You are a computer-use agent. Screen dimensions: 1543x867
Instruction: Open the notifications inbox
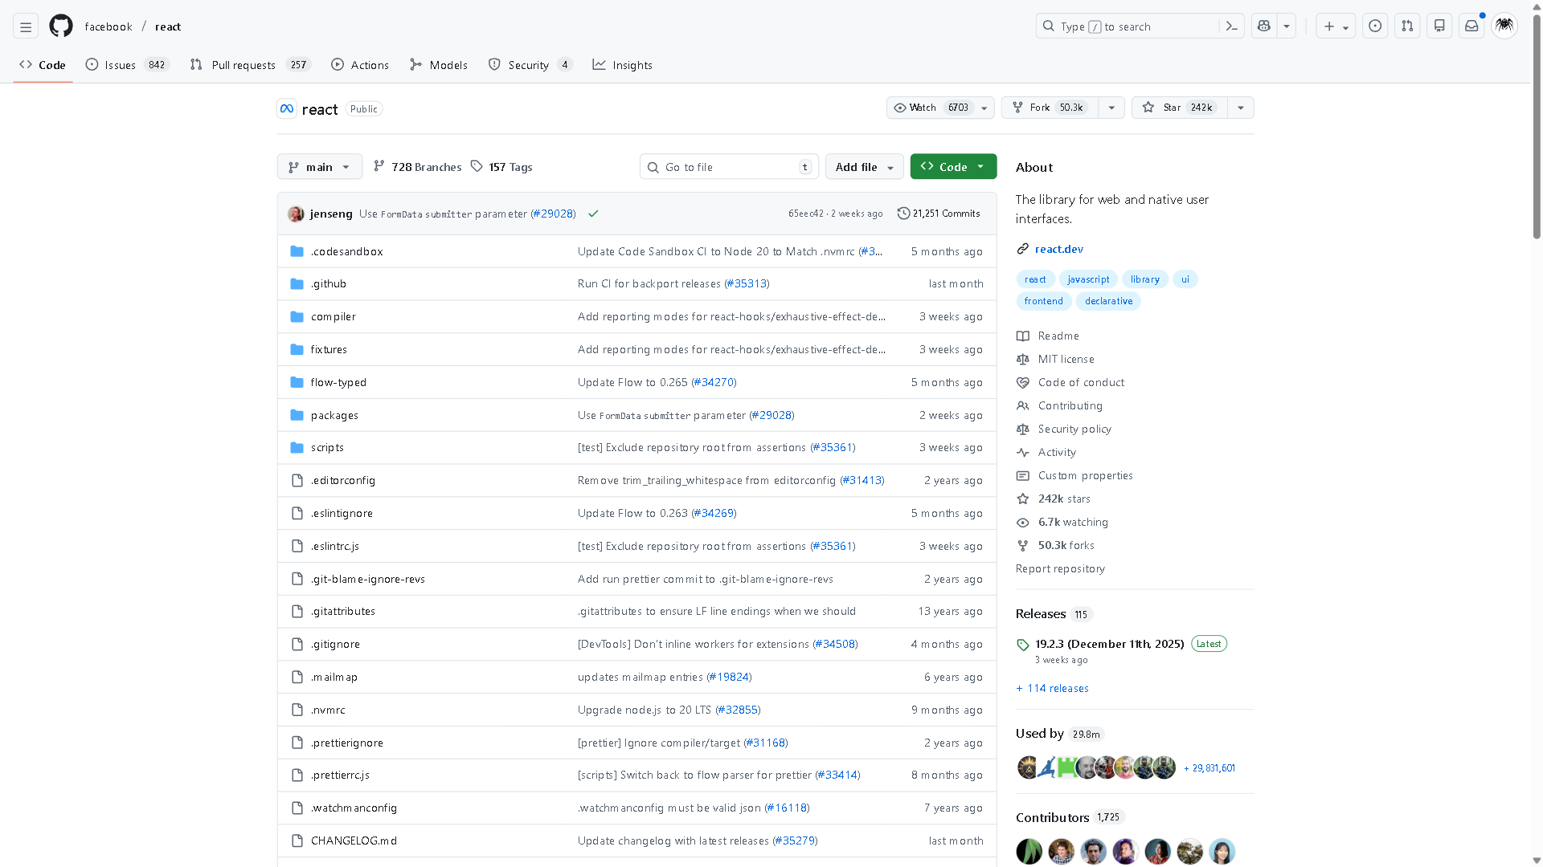coord(1471,26)
